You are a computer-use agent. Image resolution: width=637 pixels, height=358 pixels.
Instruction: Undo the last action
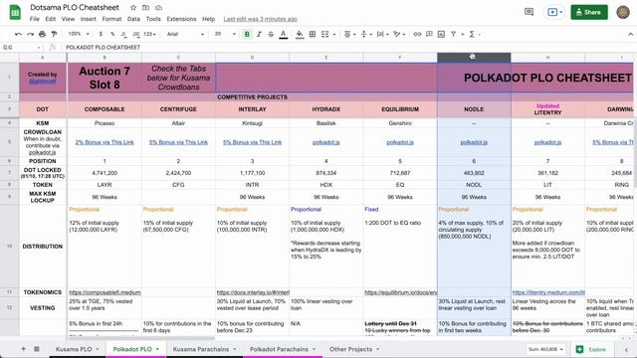click(x=18, y=35)
